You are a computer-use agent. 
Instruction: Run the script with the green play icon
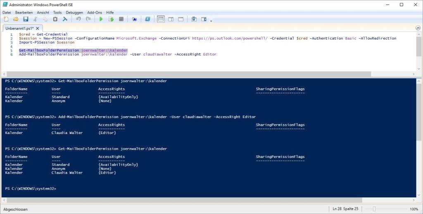[101, 19]
